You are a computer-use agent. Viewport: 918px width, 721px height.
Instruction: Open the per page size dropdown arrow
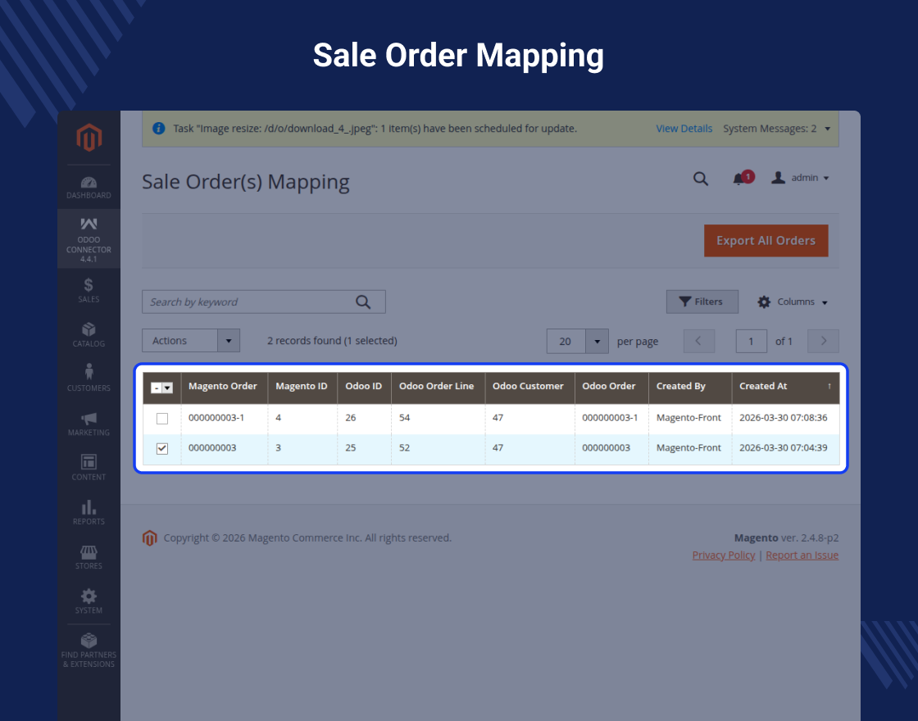tap(598, 341)
